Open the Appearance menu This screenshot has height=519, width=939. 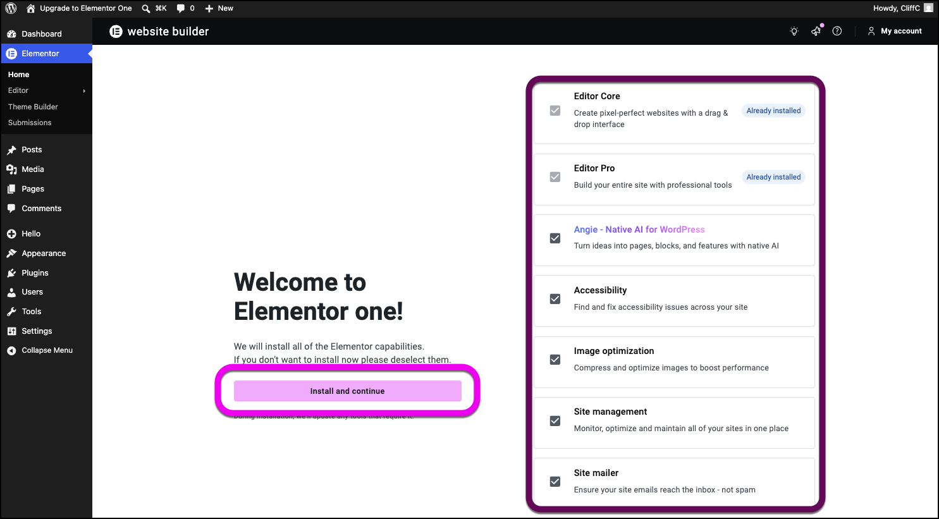pos(46,253)
